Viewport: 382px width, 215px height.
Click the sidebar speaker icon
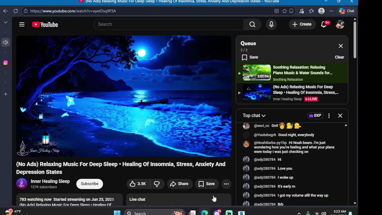tap(5, 42)
